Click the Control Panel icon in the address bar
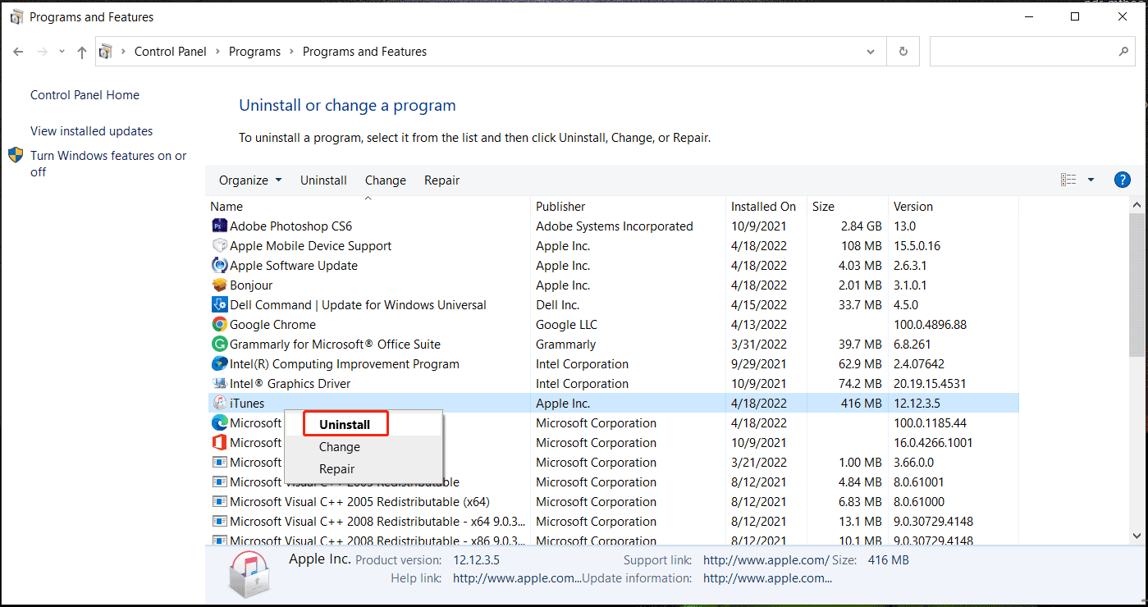The image size is (1148, 607). coord(105,52)
